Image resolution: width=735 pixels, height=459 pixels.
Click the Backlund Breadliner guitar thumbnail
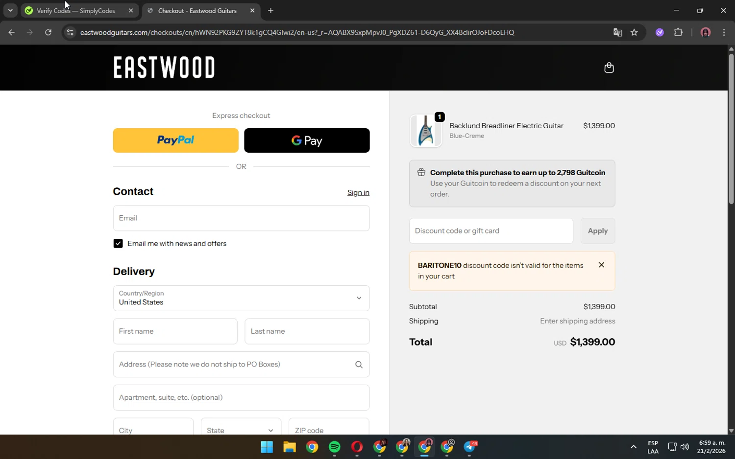[426, 131]
